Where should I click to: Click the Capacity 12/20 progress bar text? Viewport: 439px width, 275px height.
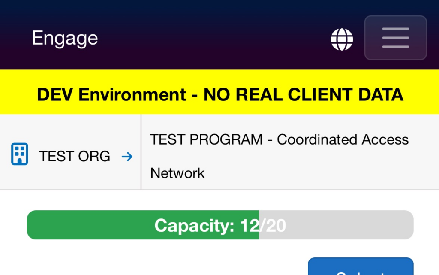click(220, 225)
